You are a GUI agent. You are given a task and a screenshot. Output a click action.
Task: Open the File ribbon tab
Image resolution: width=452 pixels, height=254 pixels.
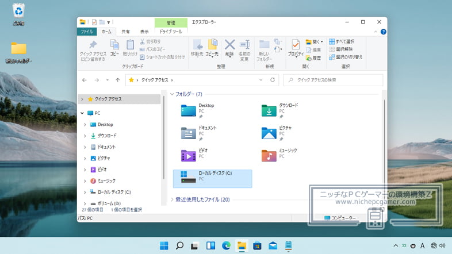[x=87, y=32]
